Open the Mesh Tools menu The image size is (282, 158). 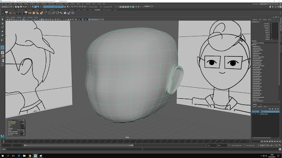pos(51,4)
